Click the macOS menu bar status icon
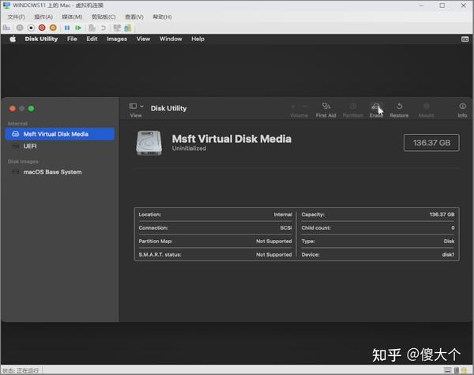 click(x=465, y=39)
